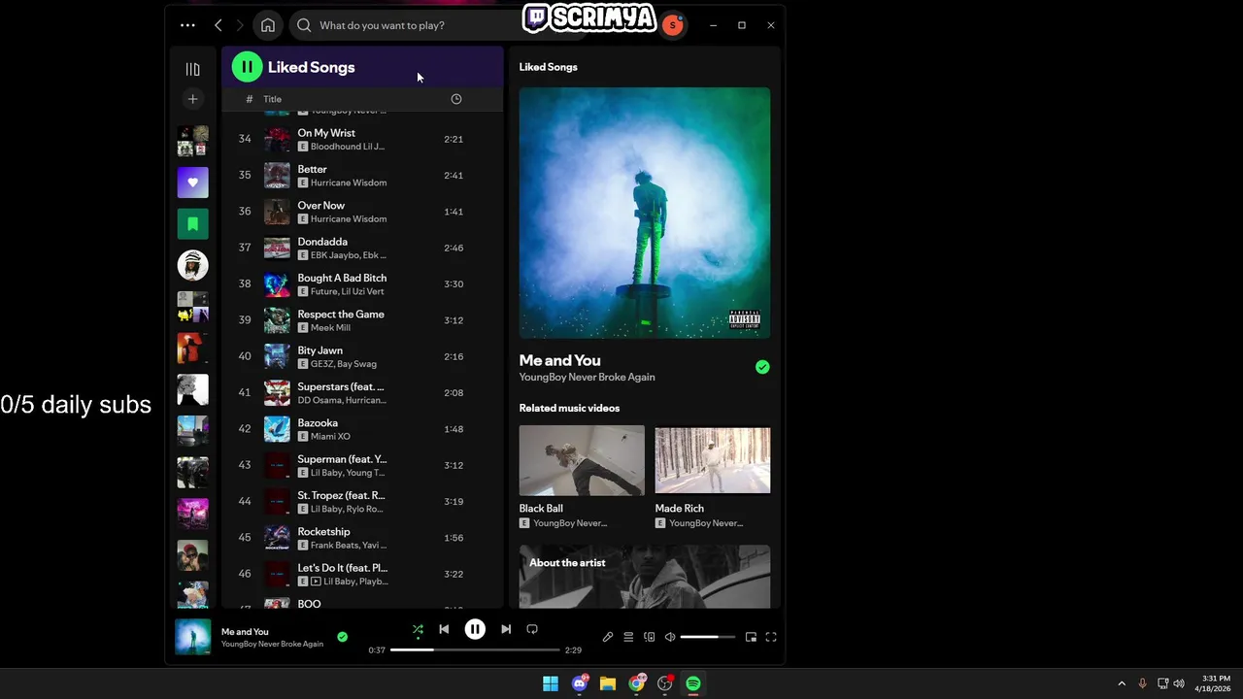Open artist link 'Future, Lil Uzi Vert'

347,291
